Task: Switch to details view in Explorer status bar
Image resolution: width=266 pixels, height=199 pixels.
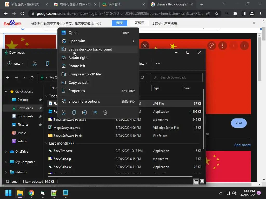Action: [196, 182]
